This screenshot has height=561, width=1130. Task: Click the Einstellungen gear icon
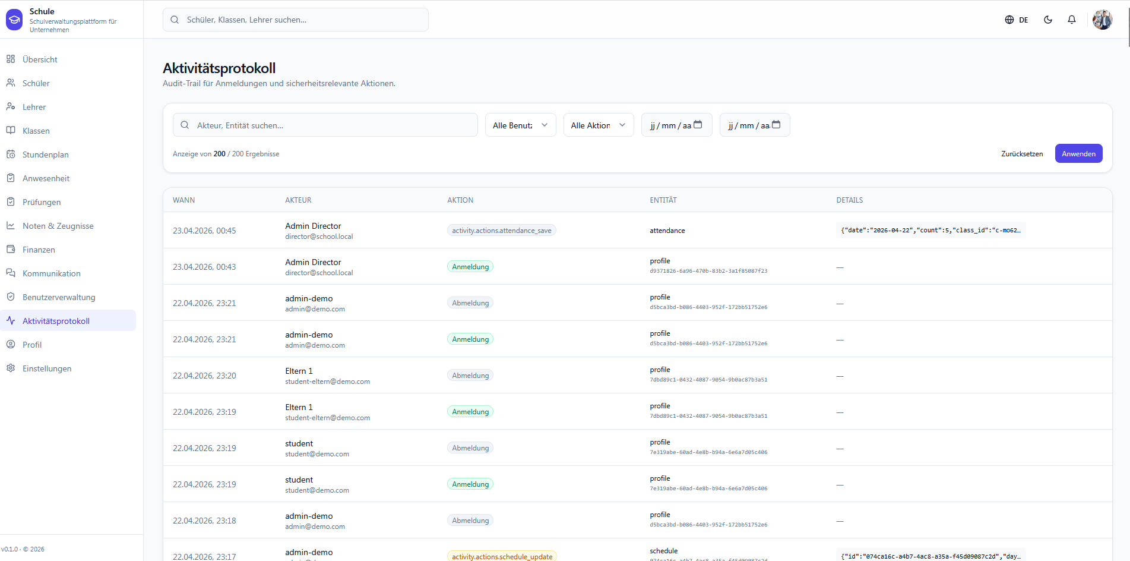click(x=11, y=368)
